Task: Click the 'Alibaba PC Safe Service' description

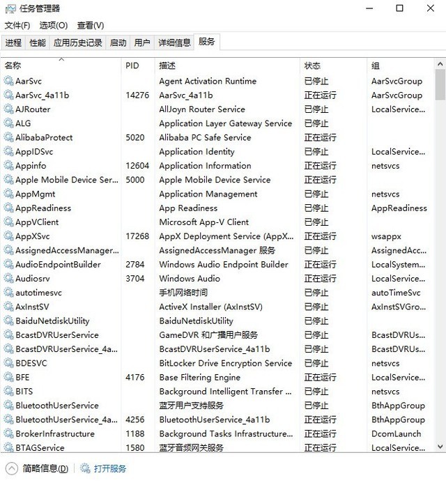Action: (205, 137)
